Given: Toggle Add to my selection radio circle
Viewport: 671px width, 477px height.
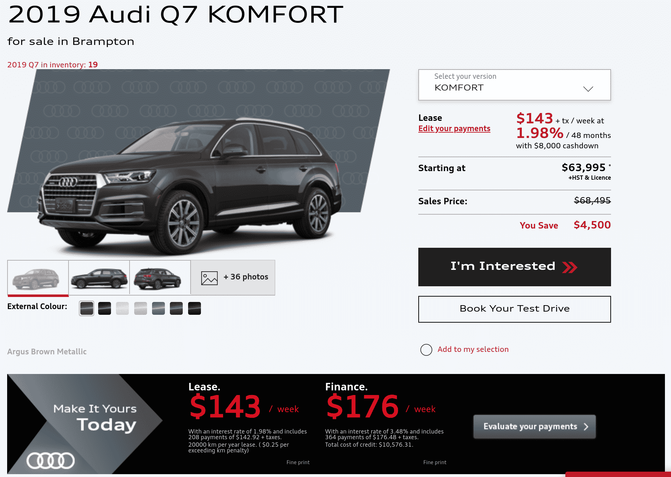Looking at the screenshot, I should [x=426, y=350].
